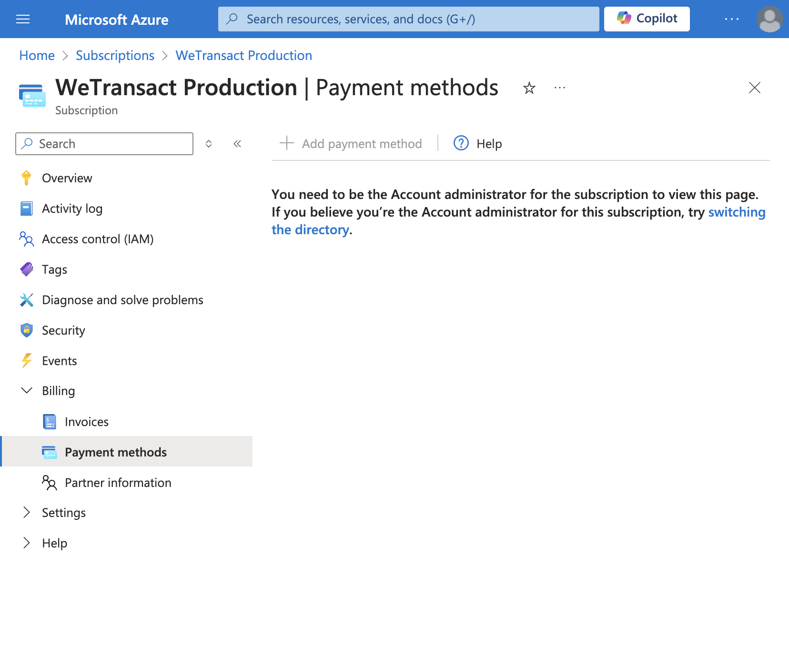The height and width of the screenshot is (655, 789).
Task: Click the Overview key icon
Action: 27,178
